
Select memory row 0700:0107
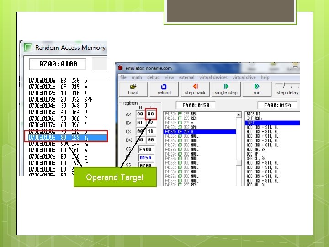[x=68, y=125]
